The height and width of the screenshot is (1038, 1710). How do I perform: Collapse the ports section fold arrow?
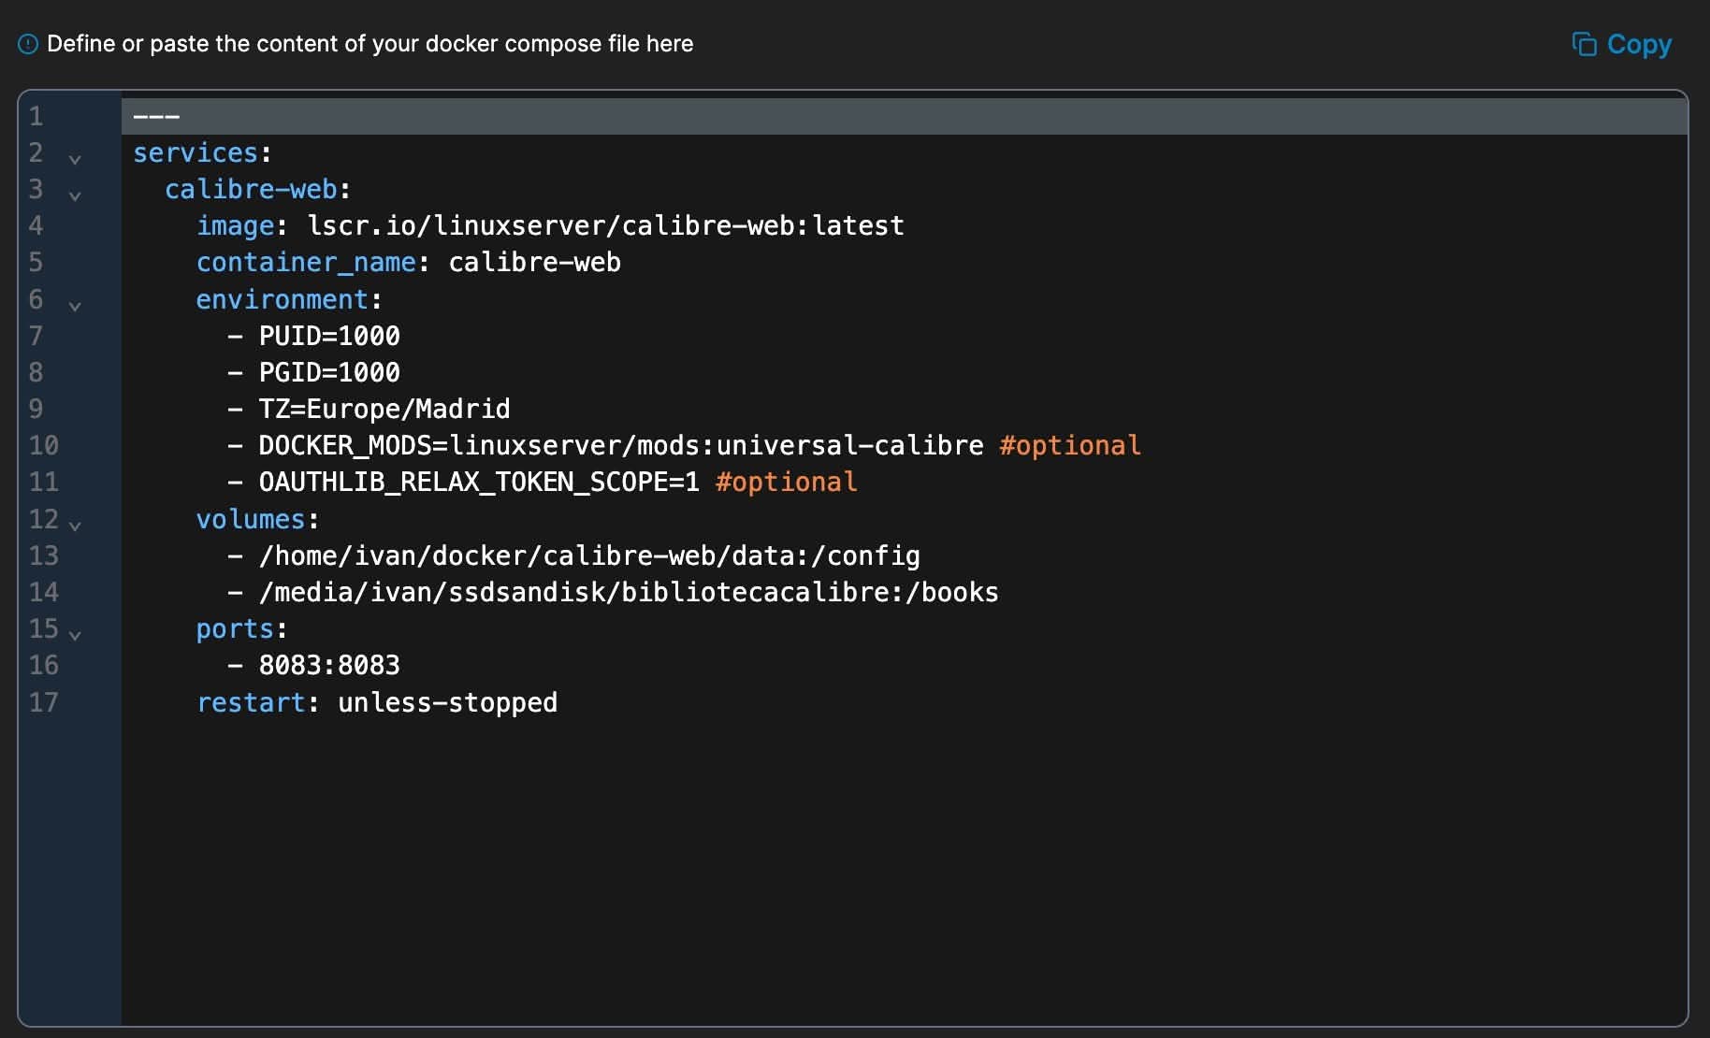pyautogui.click(x=75, y=635)
